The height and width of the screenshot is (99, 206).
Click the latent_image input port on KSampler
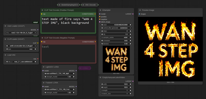[100, 22]
